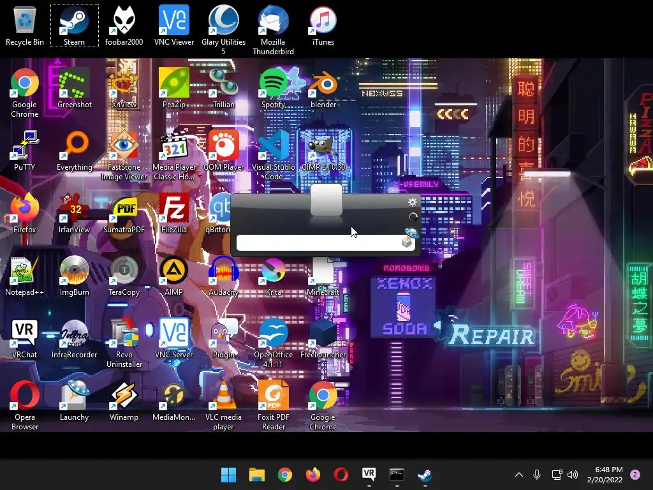Show hidden system tray icons

519,475
